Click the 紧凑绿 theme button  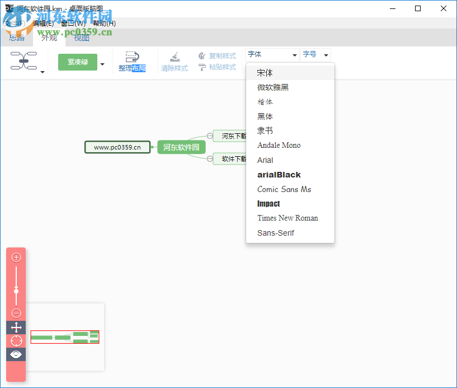pos(78,62)
